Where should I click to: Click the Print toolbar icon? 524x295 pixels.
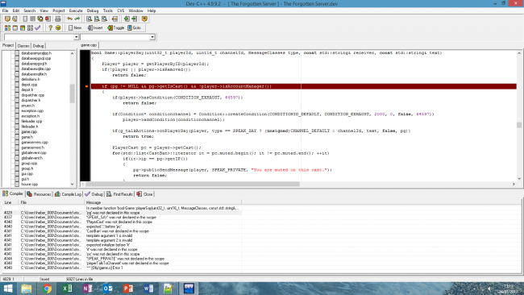(58, 19)
